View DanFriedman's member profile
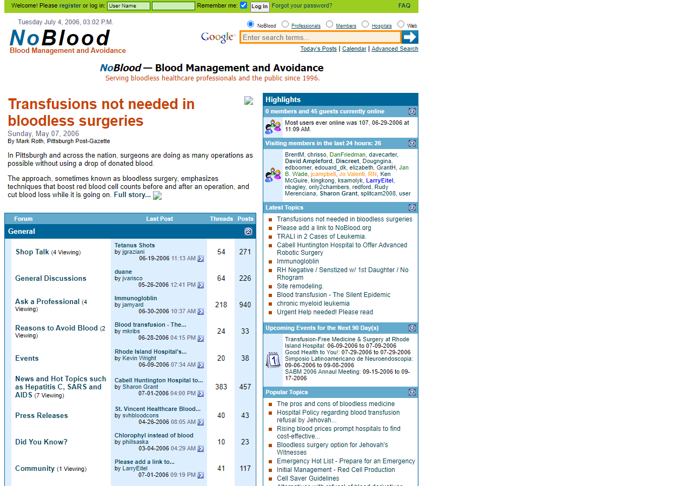The image size is (692, 486). (348, 154)
